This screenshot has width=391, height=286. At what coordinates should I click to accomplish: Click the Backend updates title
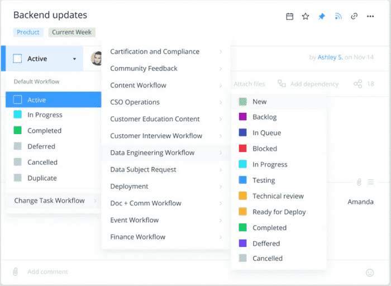click(50, 15)
